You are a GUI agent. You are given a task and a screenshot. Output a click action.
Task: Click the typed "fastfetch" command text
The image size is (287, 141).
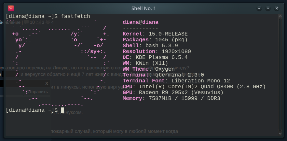pos(75,16)
